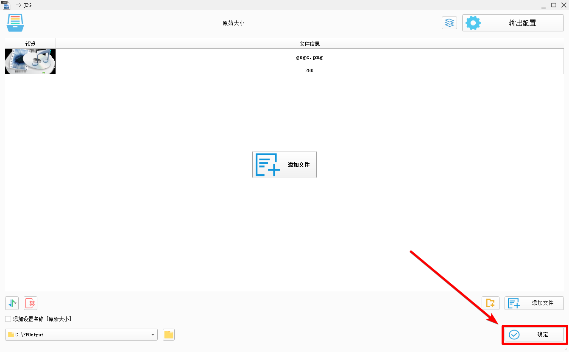Image resolution: width=569 pixels, height=352 pixels.
Task: Click the app logo icon at top left
Action: click(15, 23)
